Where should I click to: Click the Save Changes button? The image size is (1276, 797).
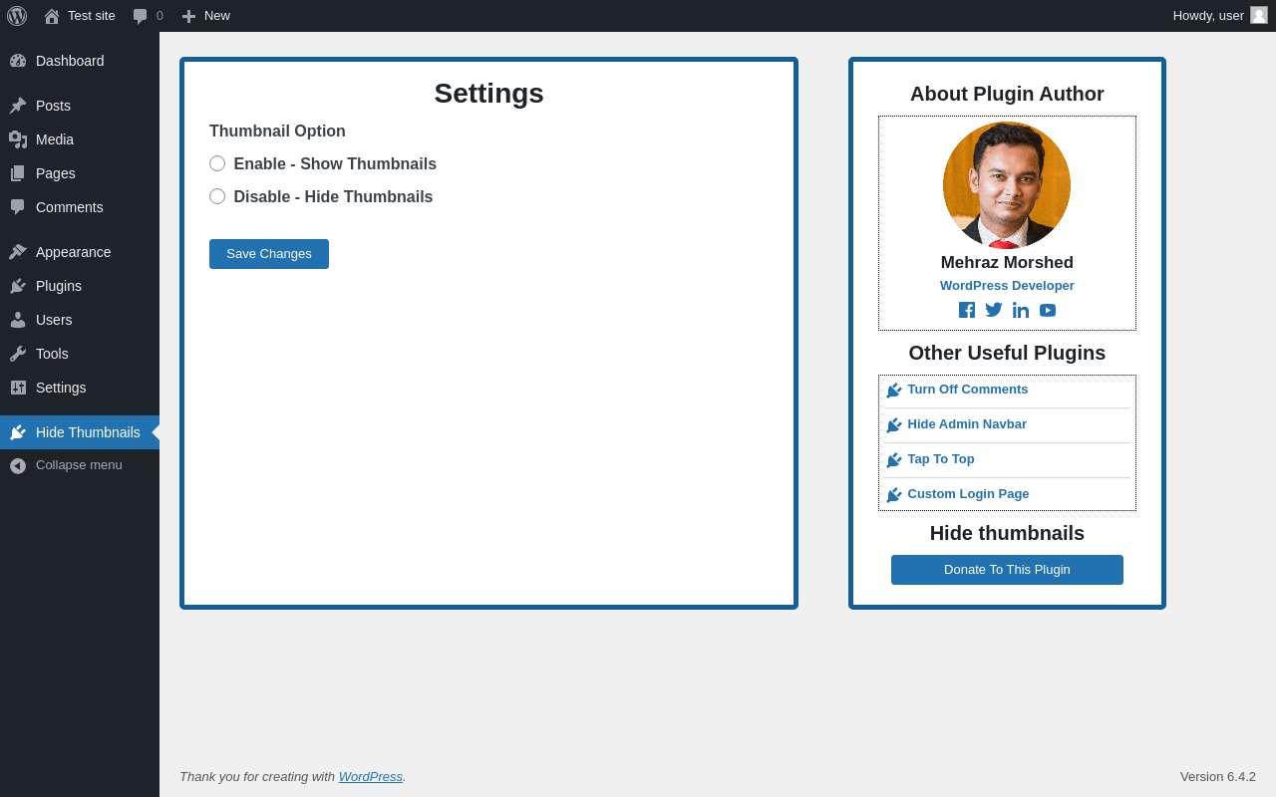click(x=269, y=254)
